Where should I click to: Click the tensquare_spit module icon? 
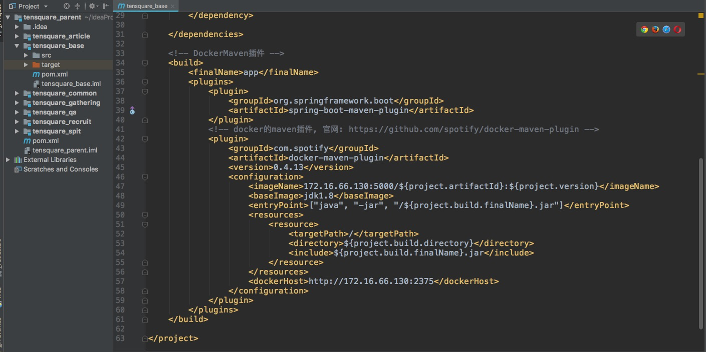pos(27,131)
